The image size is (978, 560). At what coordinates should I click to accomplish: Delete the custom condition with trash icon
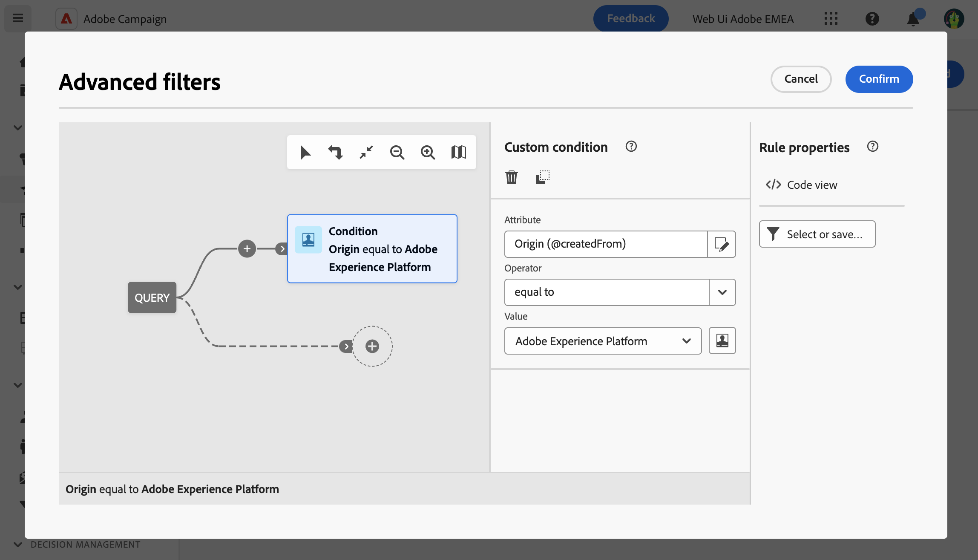511,177
